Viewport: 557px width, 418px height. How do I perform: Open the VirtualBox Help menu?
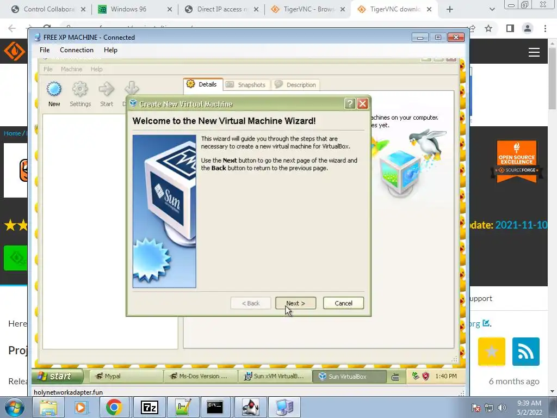[96, 69]
